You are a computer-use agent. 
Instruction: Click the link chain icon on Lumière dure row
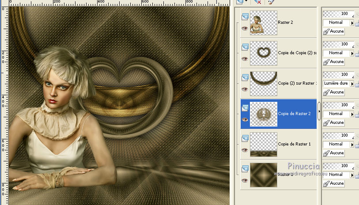pos(326,93)
